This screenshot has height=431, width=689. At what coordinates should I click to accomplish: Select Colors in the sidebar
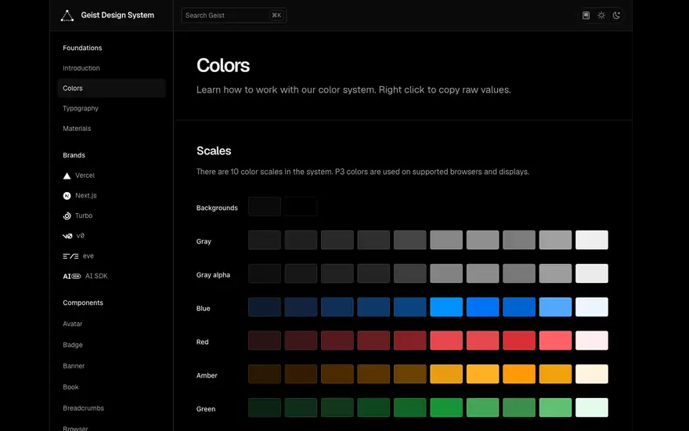click(x=112, y=89)
